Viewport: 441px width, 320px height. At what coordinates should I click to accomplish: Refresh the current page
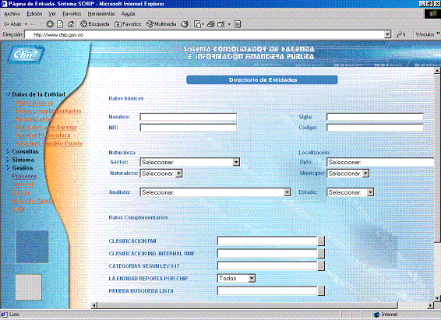coord(60,24)
